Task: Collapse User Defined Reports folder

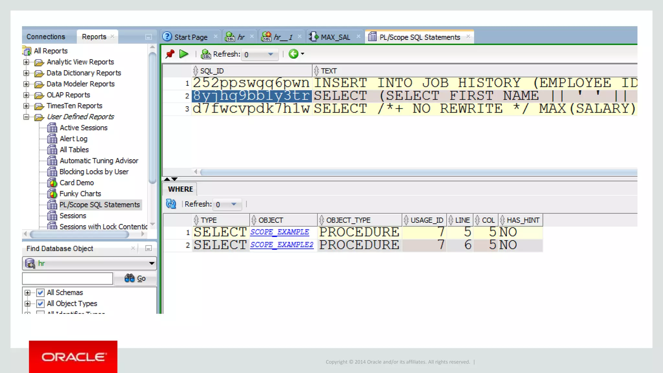Action: (27, 117)
